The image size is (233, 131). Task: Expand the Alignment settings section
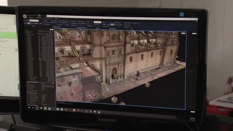(x=29, y=105)
